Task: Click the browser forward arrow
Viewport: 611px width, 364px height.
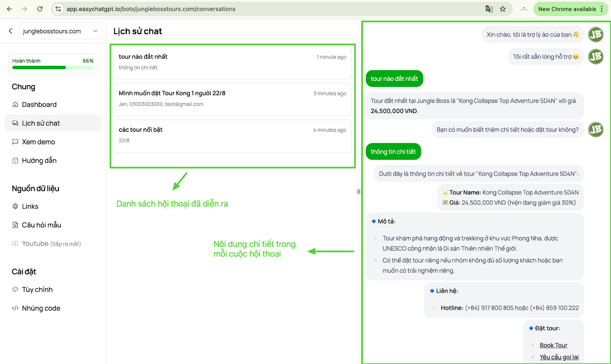Action: [x=24, y=9]
